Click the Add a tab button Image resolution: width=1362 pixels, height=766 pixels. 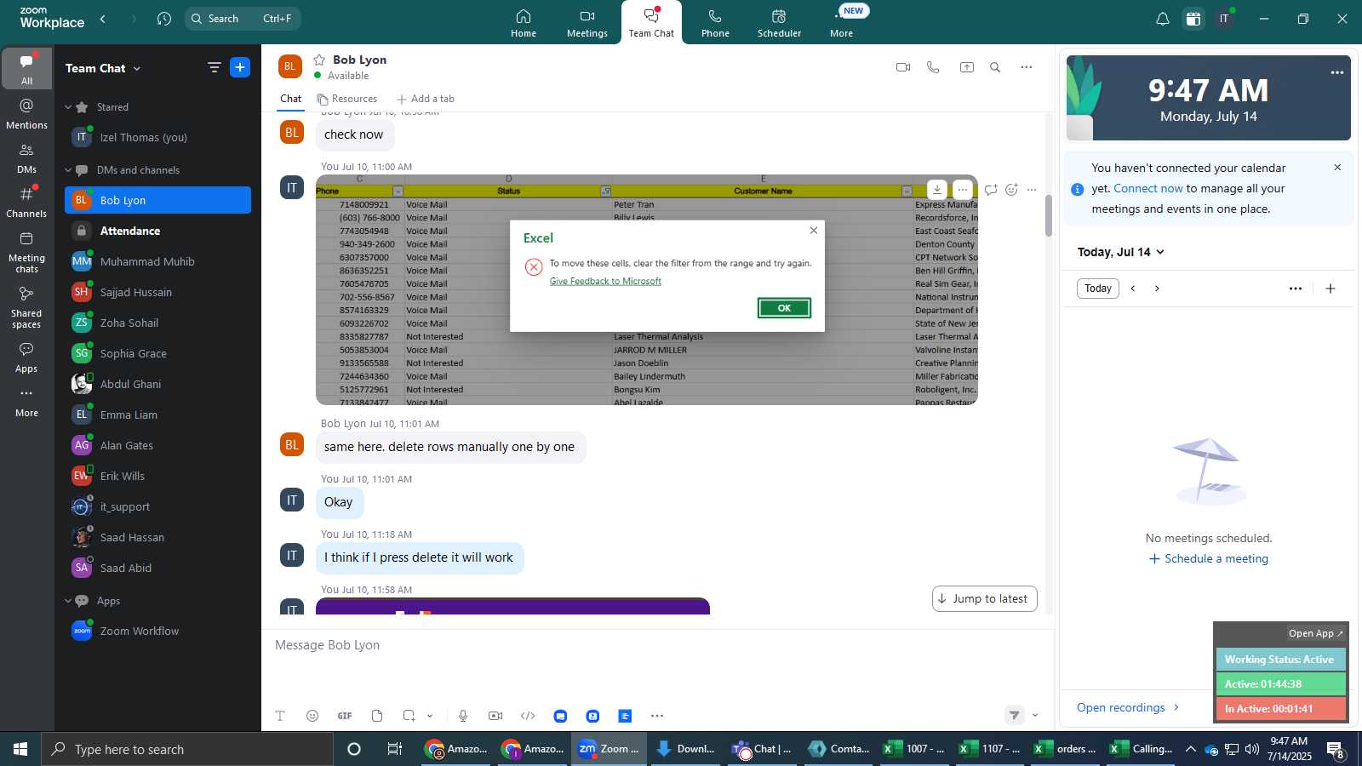[x=426, y=99]
